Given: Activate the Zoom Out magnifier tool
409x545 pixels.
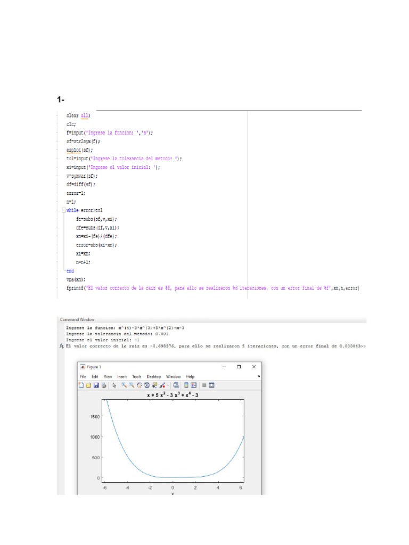Looking at the screenshot, I should [x=132, y=385].
